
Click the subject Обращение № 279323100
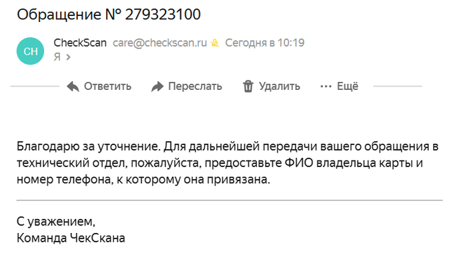click(109, 14)
